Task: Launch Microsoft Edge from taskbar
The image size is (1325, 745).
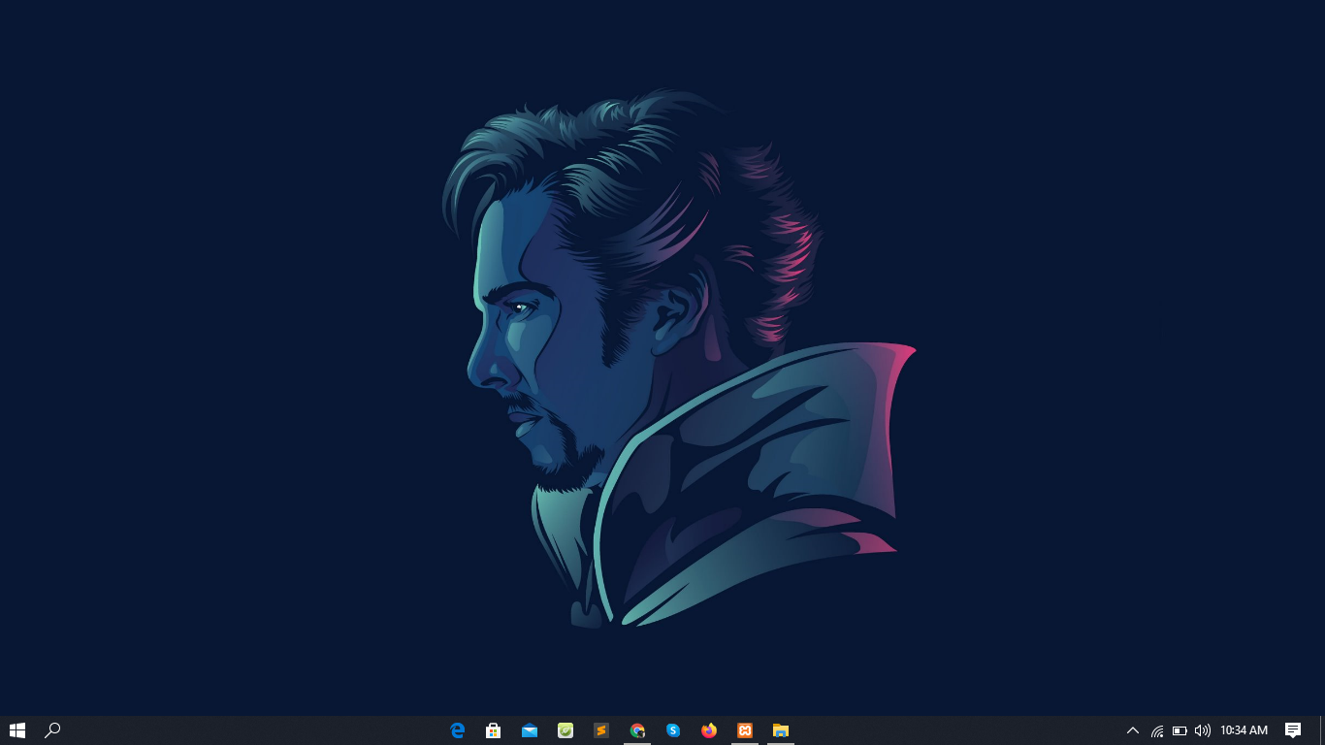Action: tap(458, 730)
